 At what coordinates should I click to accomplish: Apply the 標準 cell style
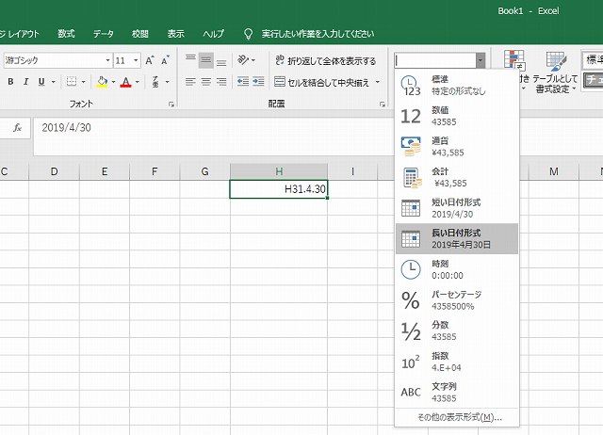(593, 59)
